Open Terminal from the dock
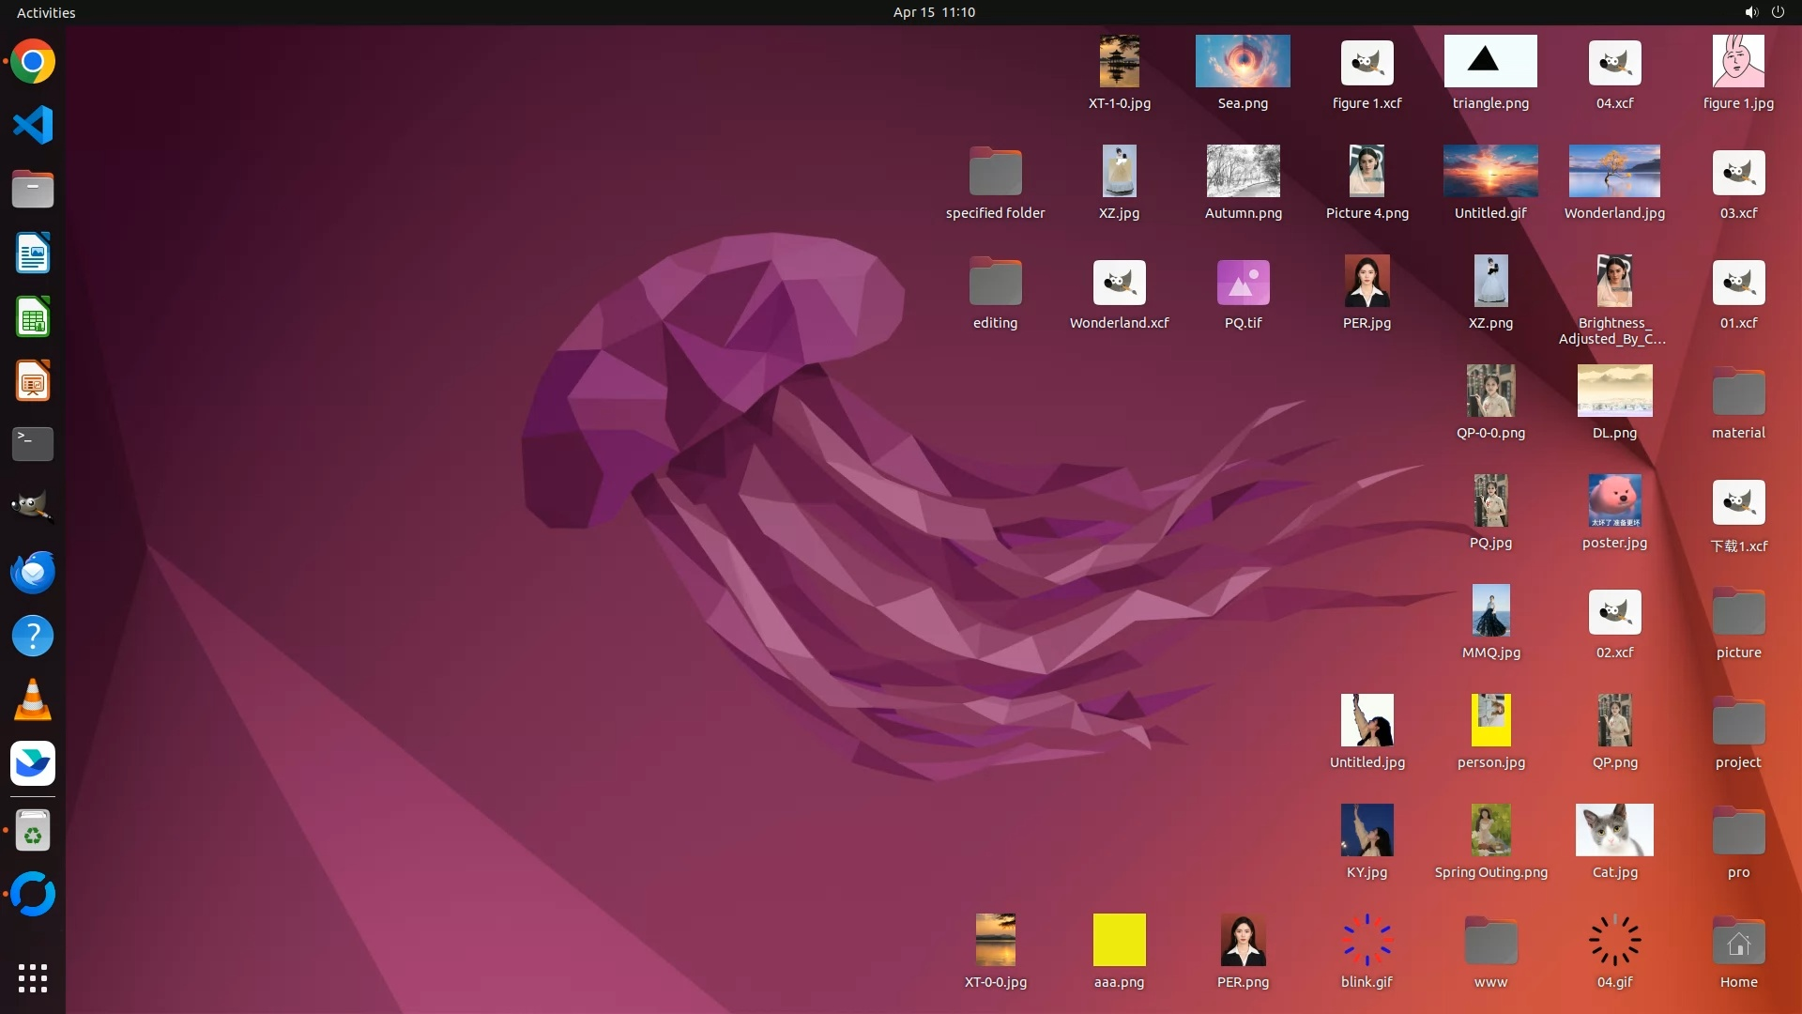The width and height of the screenshot is (1802, 1014). 33,444
